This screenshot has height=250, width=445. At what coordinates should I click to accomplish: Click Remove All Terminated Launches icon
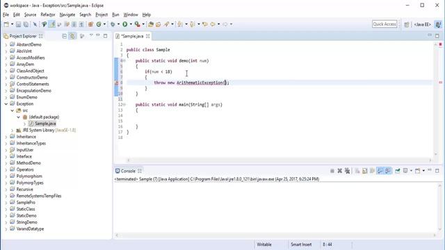coord(347,171)
